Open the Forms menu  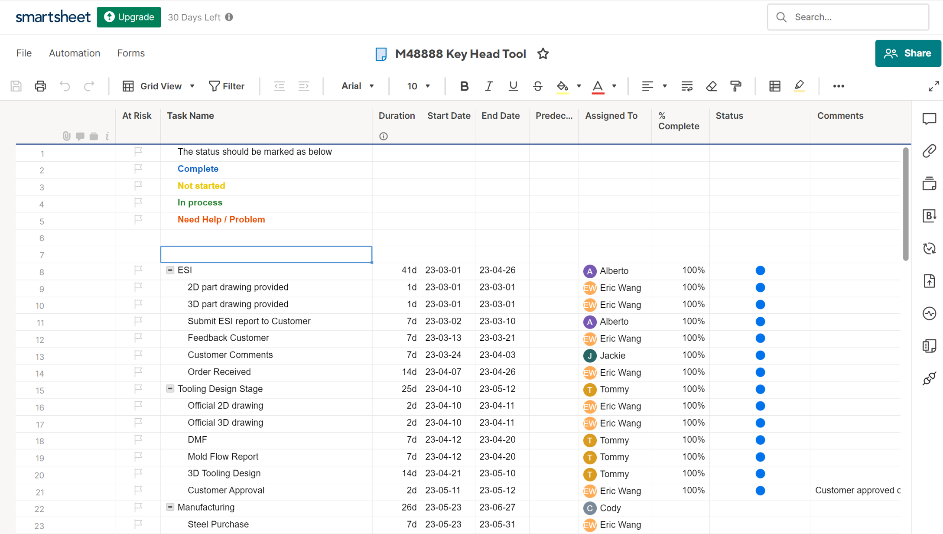pyautogui.click(x=131, y=53)
